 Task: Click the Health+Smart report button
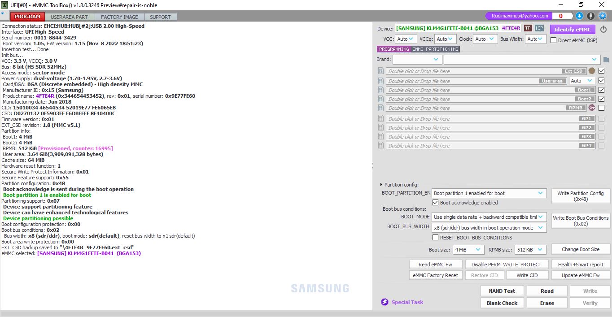pos(581,265)
